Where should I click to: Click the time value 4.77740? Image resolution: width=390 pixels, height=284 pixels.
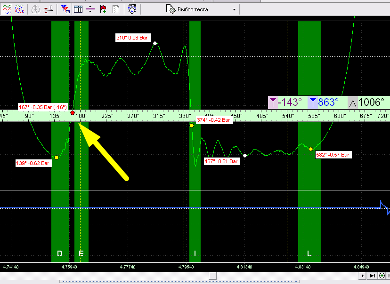[x=128, y=267]
